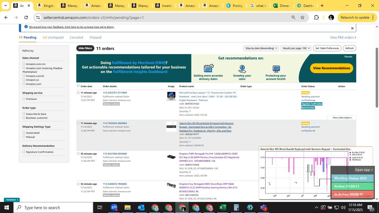Open Task View on the taskbar
Screen dimensions: 379x213
coord(100,207)
